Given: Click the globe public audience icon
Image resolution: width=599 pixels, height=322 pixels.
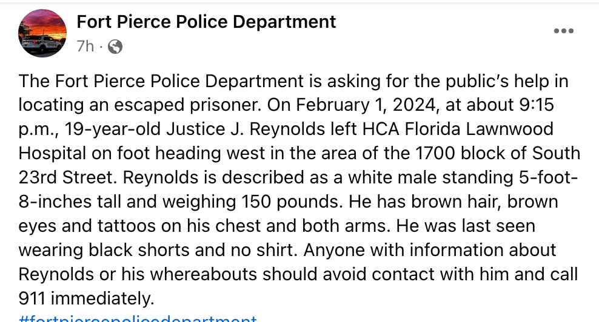Looking at the screenshot, I should coord(115,47).
